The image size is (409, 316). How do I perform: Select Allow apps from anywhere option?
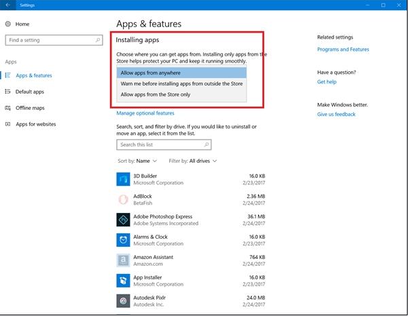(181, 73)
